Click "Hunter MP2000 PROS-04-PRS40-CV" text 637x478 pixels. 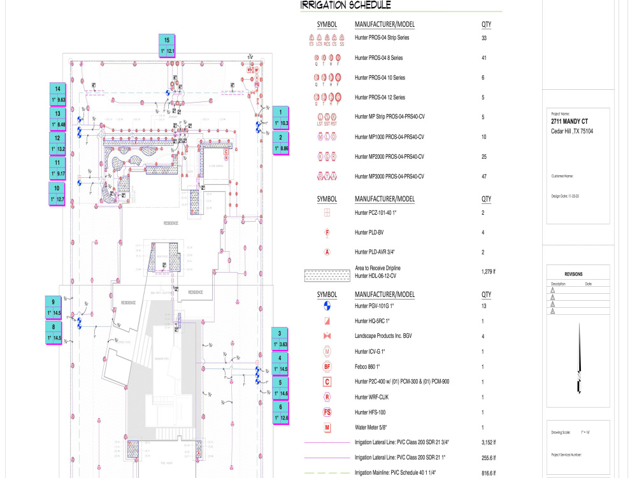[389, 157]
